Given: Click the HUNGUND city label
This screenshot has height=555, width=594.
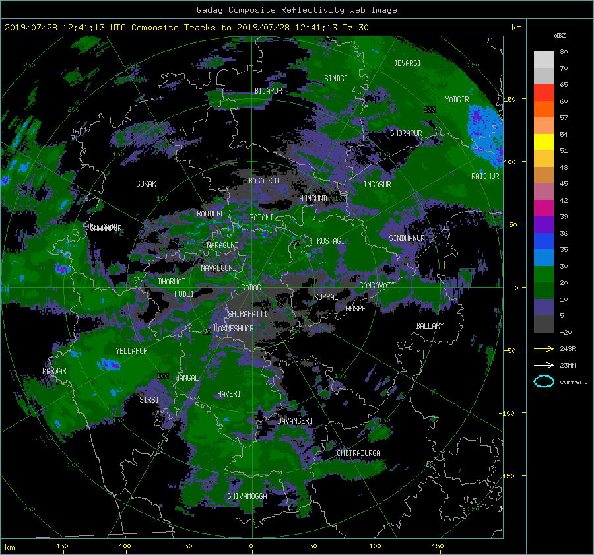Looking at the screenshot, I should point(313,199).
